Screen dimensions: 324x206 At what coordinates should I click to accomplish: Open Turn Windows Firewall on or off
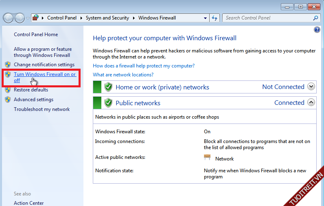pos(45,75)
